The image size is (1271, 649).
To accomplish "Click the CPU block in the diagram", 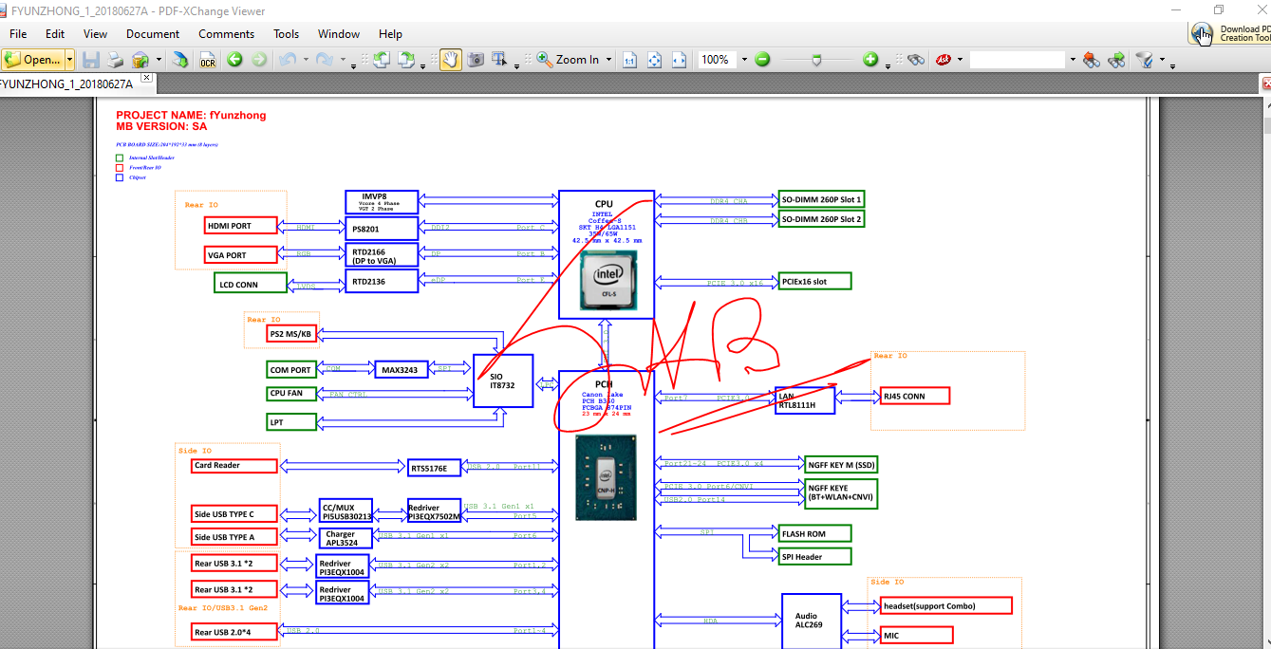I will [x=606, y=253].
